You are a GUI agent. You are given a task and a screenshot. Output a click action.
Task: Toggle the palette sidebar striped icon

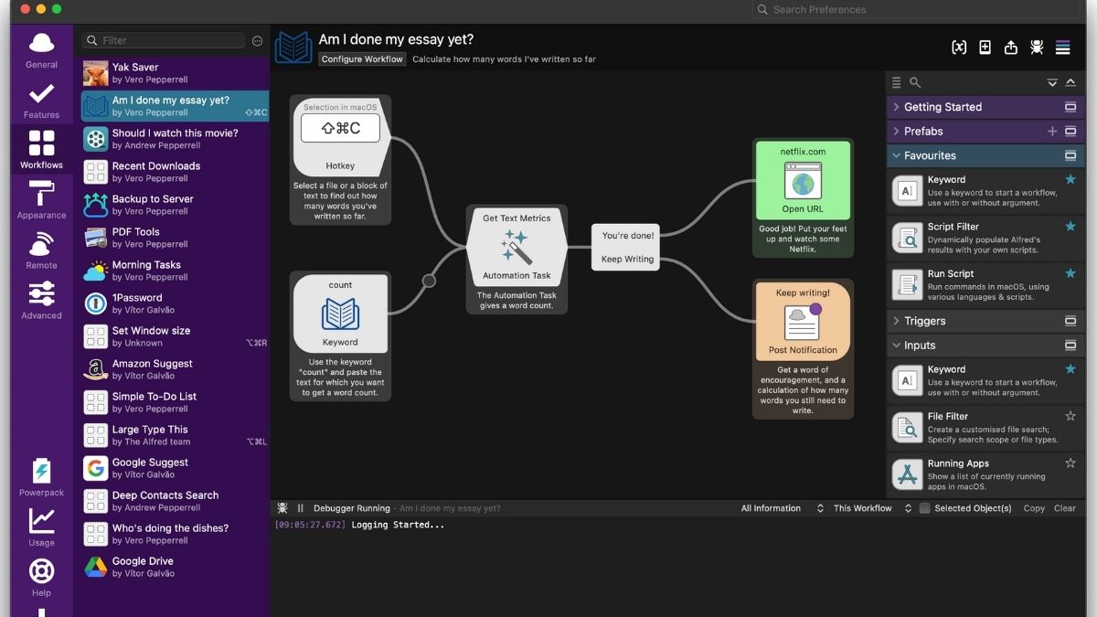point(1062,48)
